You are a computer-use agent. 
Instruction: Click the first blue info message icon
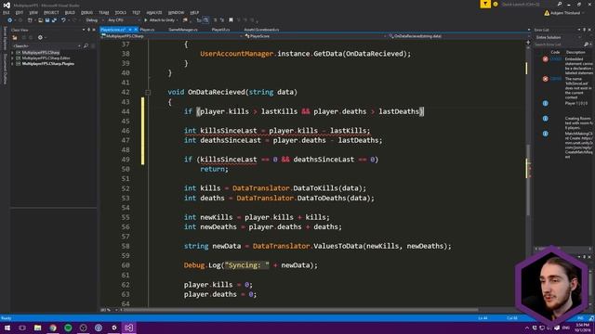click(546, 103)
